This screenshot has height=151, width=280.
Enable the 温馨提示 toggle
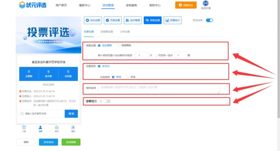pos(107,101)
